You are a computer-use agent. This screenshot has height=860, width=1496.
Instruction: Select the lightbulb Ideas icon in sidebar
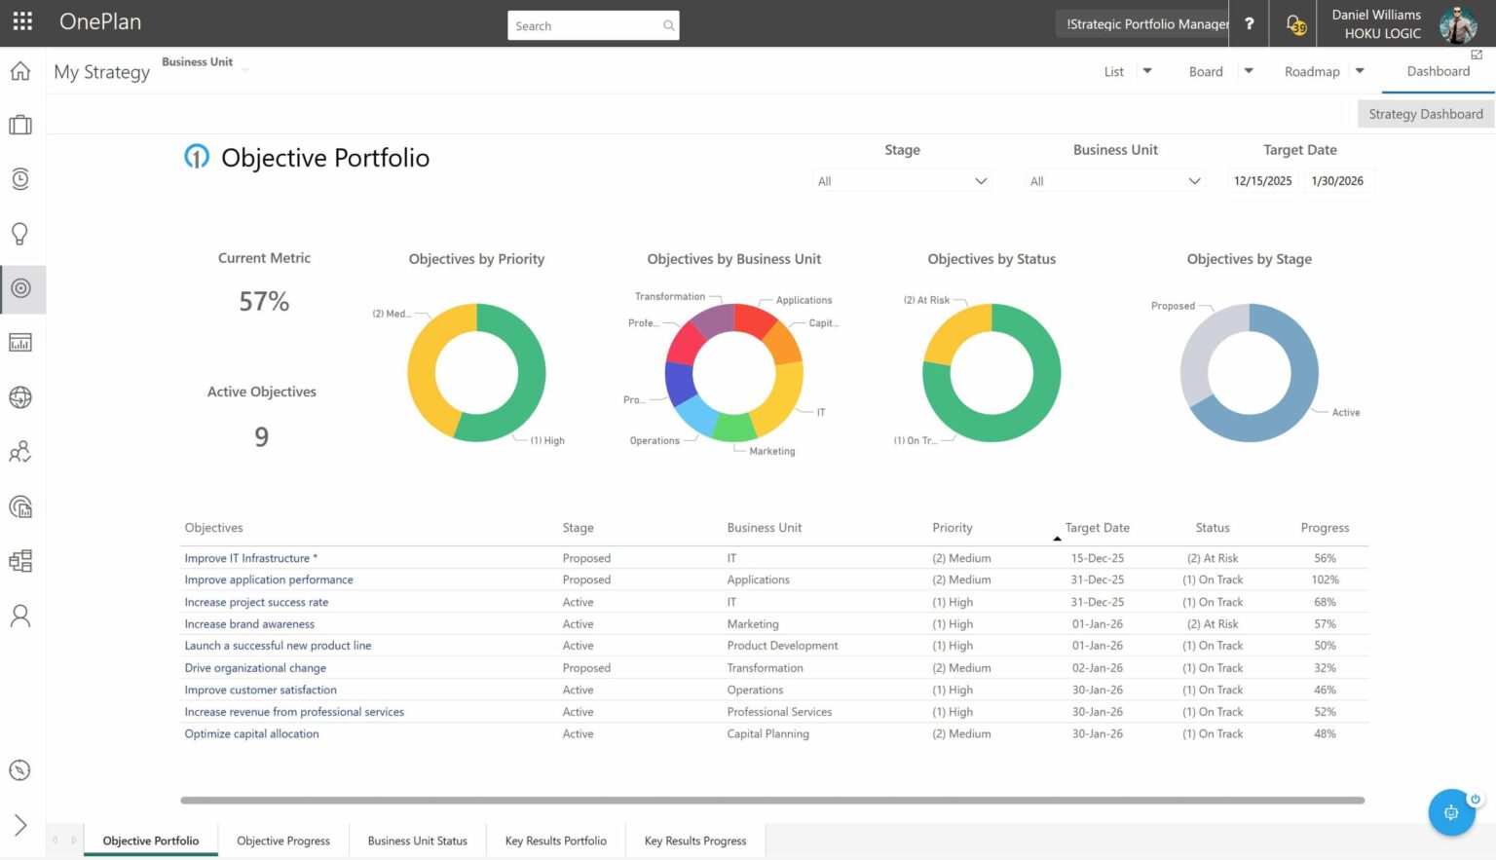[x=20, y=234]
